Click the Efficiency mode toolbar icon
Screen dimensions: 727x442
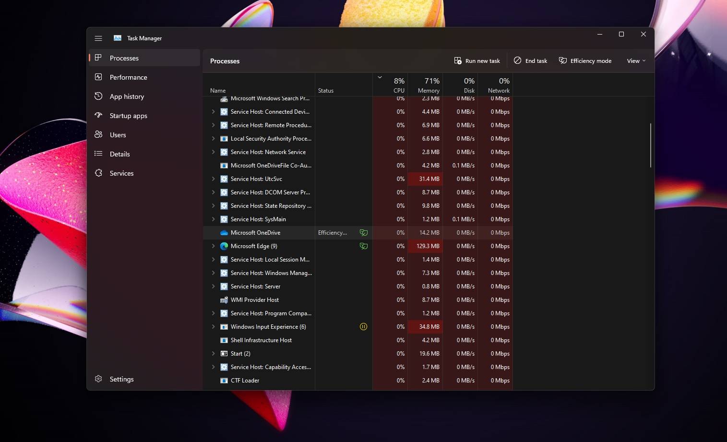click(x=562, y=60)
